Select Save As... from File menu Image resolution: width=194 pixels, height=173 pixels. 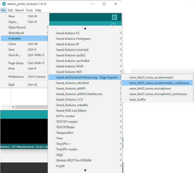tap(15, 55)
